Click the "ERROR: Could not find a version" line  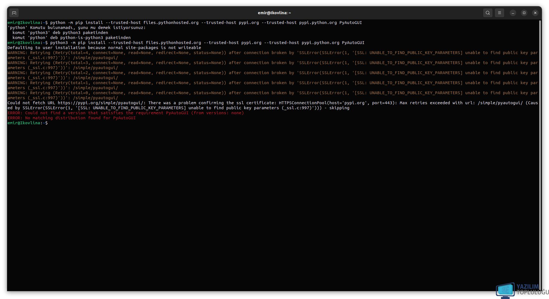tap(126, 113)
